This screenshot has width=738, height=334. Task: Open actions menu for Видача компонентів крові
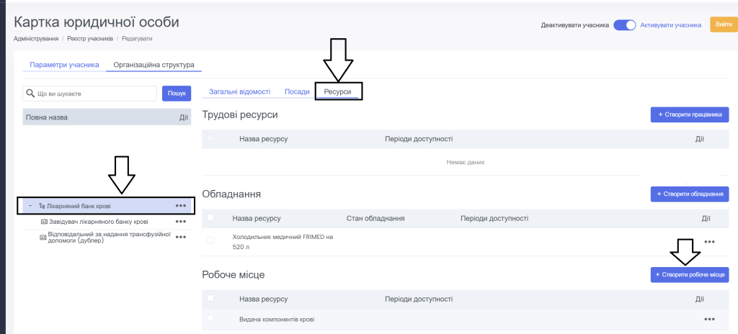coord(709,319)
